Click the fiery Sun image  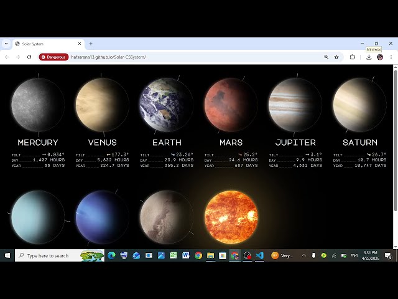(231, 217)
